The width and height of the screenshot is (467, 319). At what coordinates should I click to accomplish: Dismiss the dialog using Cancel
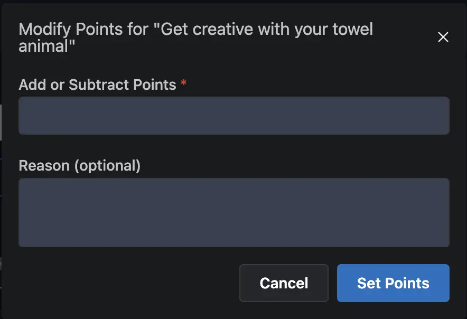click(x=284, y=283)
